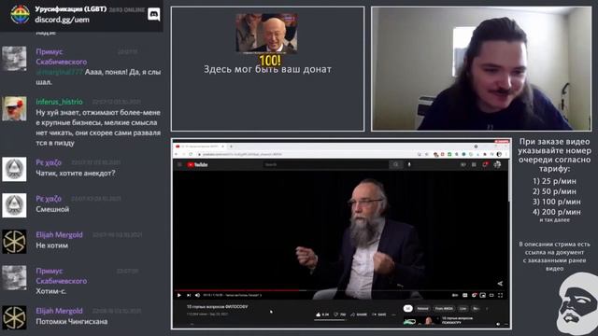Click the Discord logo icon in header
Screen dimensions: 598x336
(x=153, y=15)
